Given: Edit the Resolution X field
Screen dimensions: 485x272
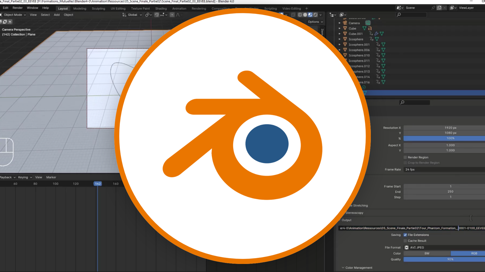Looking at the screenshot, I should [x=444, y=128].
